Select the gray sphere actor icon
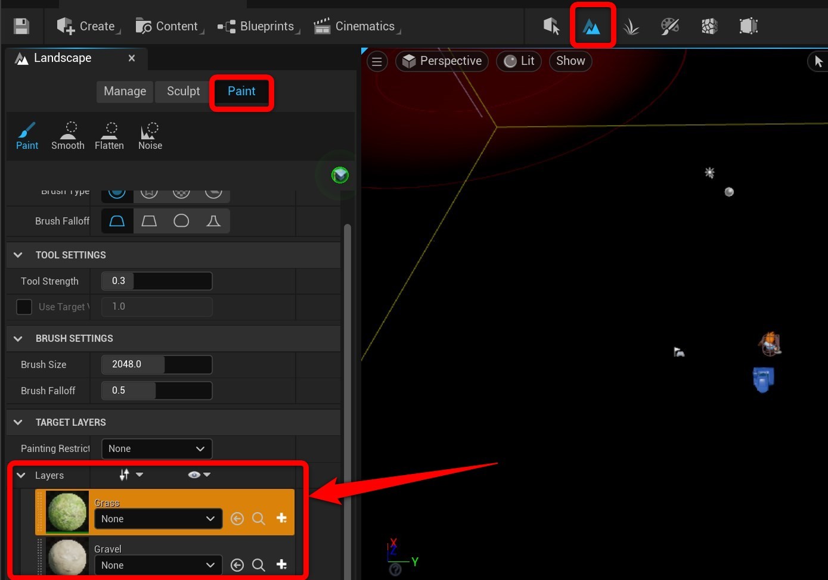The width and height of the screenshot is (828, 580). pos(729,192)
